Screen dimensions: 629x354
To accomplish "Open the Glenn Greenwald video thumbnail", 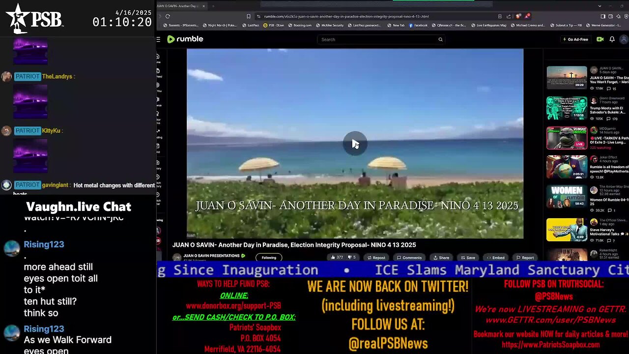I will 567,108.
